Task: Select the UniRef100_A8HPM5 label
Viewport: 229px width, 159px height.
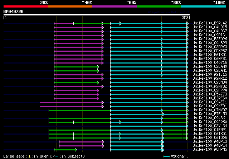Action: coord(210,150)
